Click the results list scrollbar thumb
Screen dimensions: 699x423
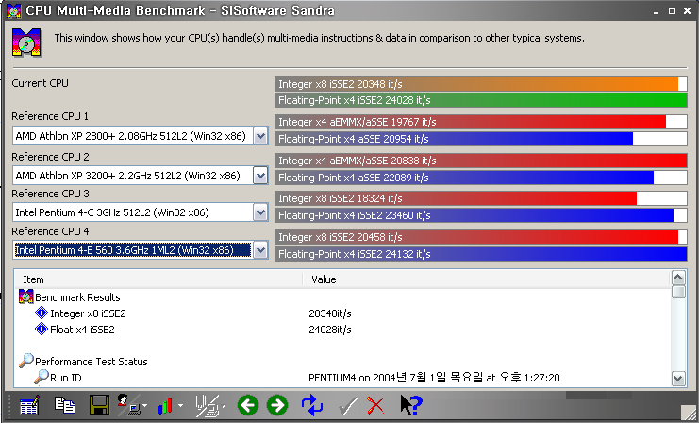tap(678, 292)
